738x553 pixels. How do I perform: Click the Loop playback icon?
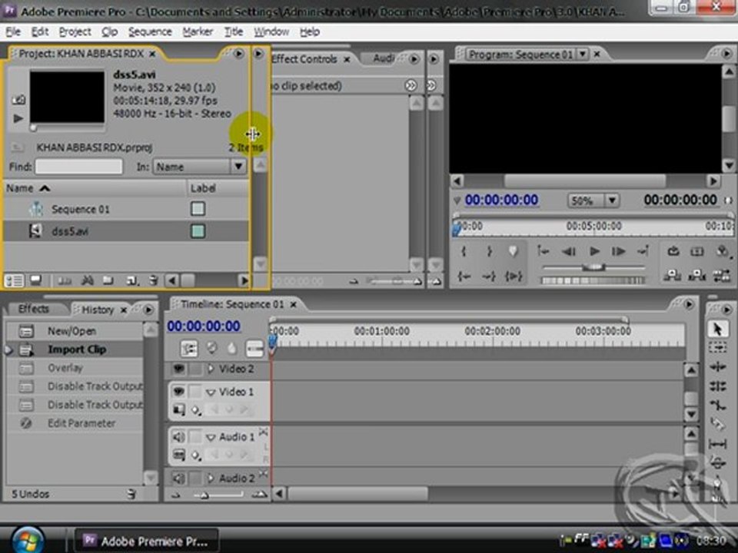673,252
